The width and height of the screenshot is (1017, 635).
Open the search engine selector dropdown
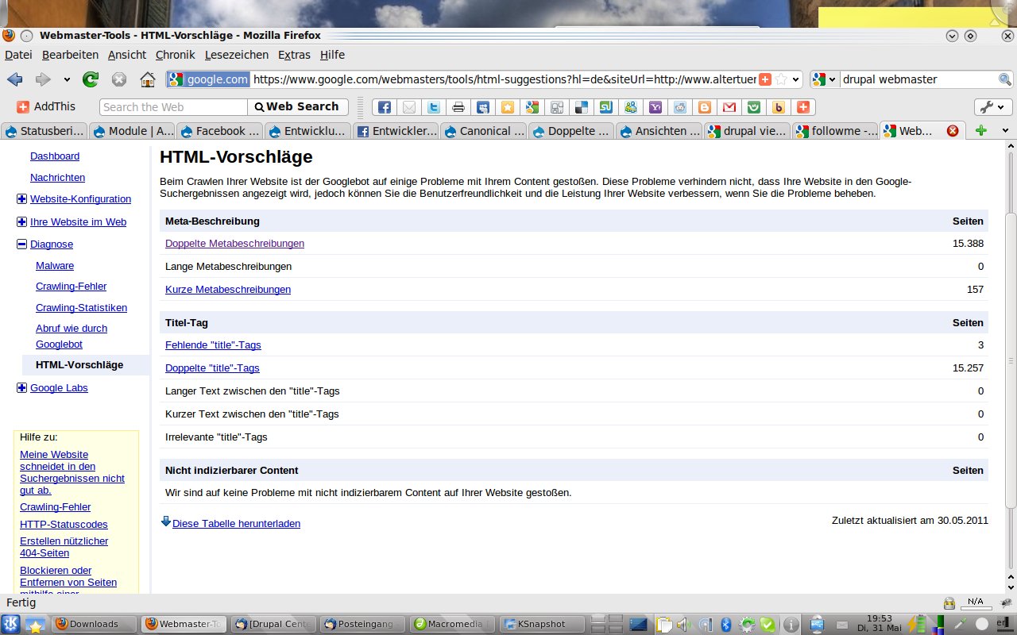[x=825, y=79]
